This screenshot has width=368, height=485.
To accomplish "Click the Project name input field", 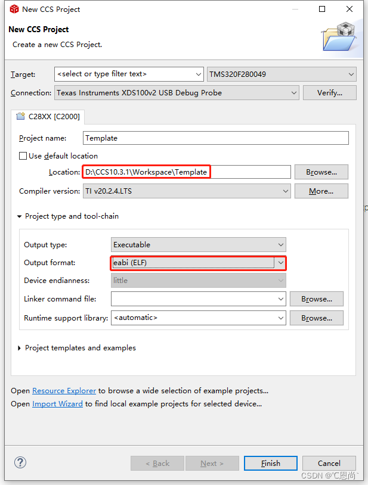I will (x=216, y=138).
